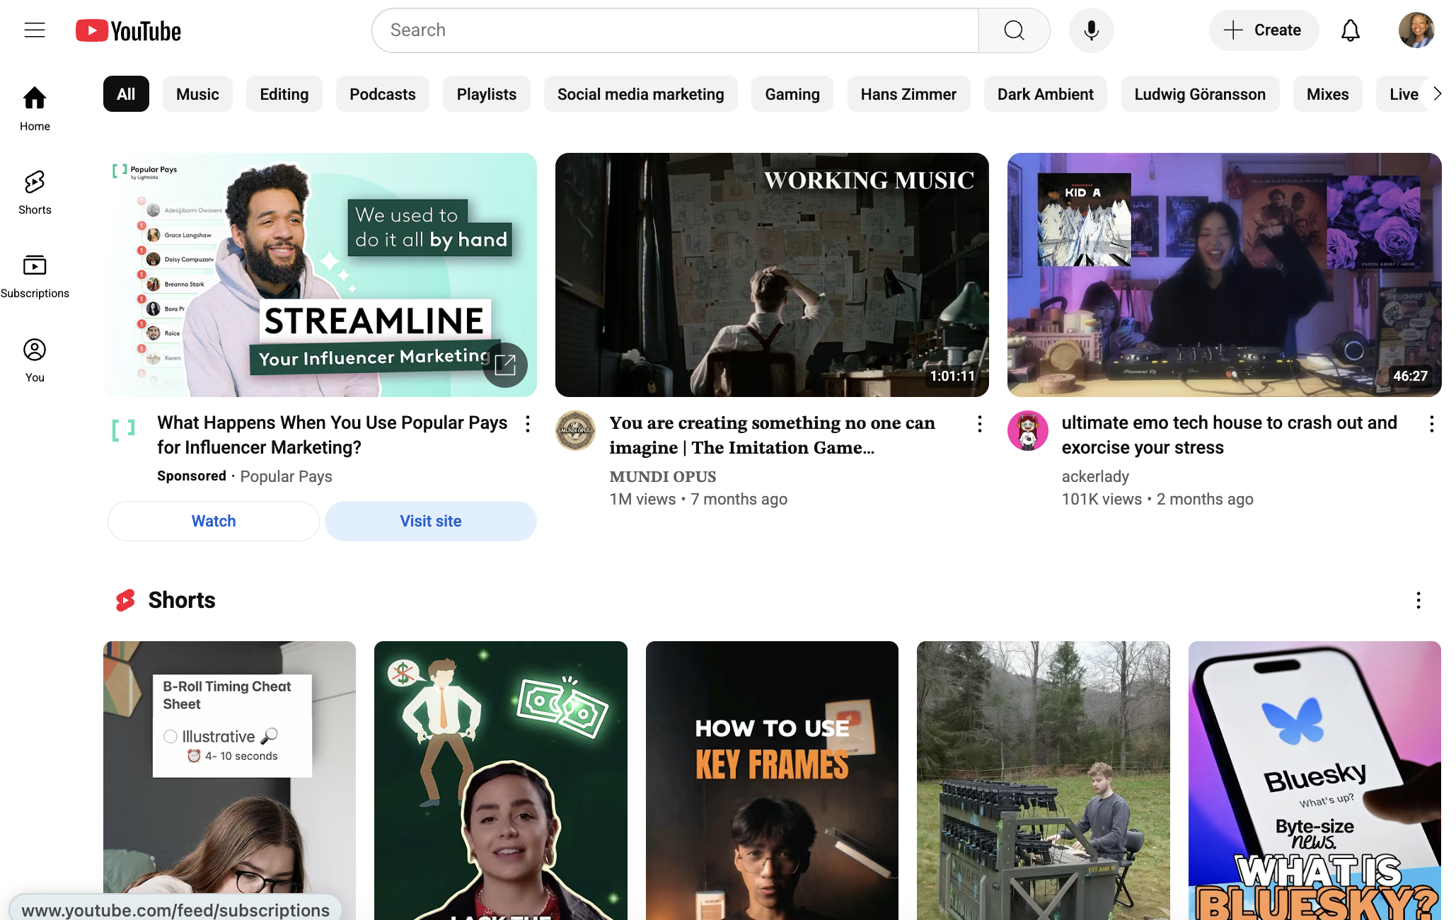Open the You section in the sidebar
1456x920 pixels.
[x=34, y=357]
